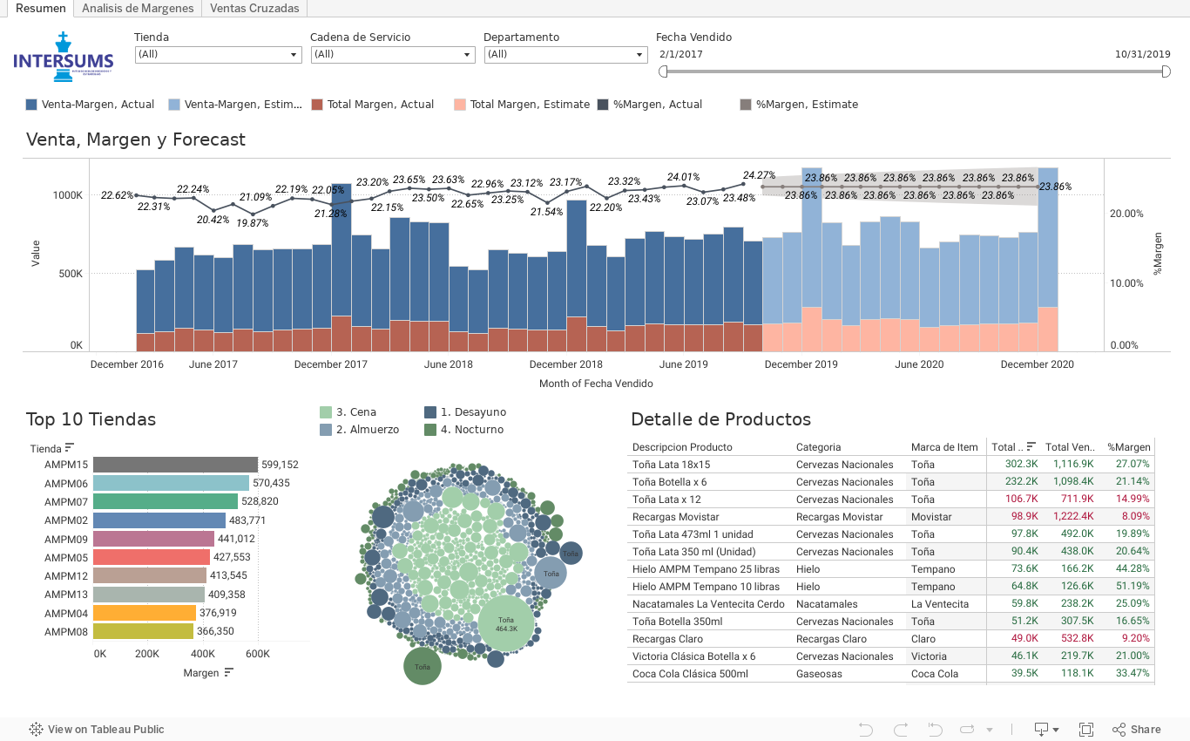Click the Descripcion Producto column header
This screenshot has width=1190, height=741.
point(682,447)
